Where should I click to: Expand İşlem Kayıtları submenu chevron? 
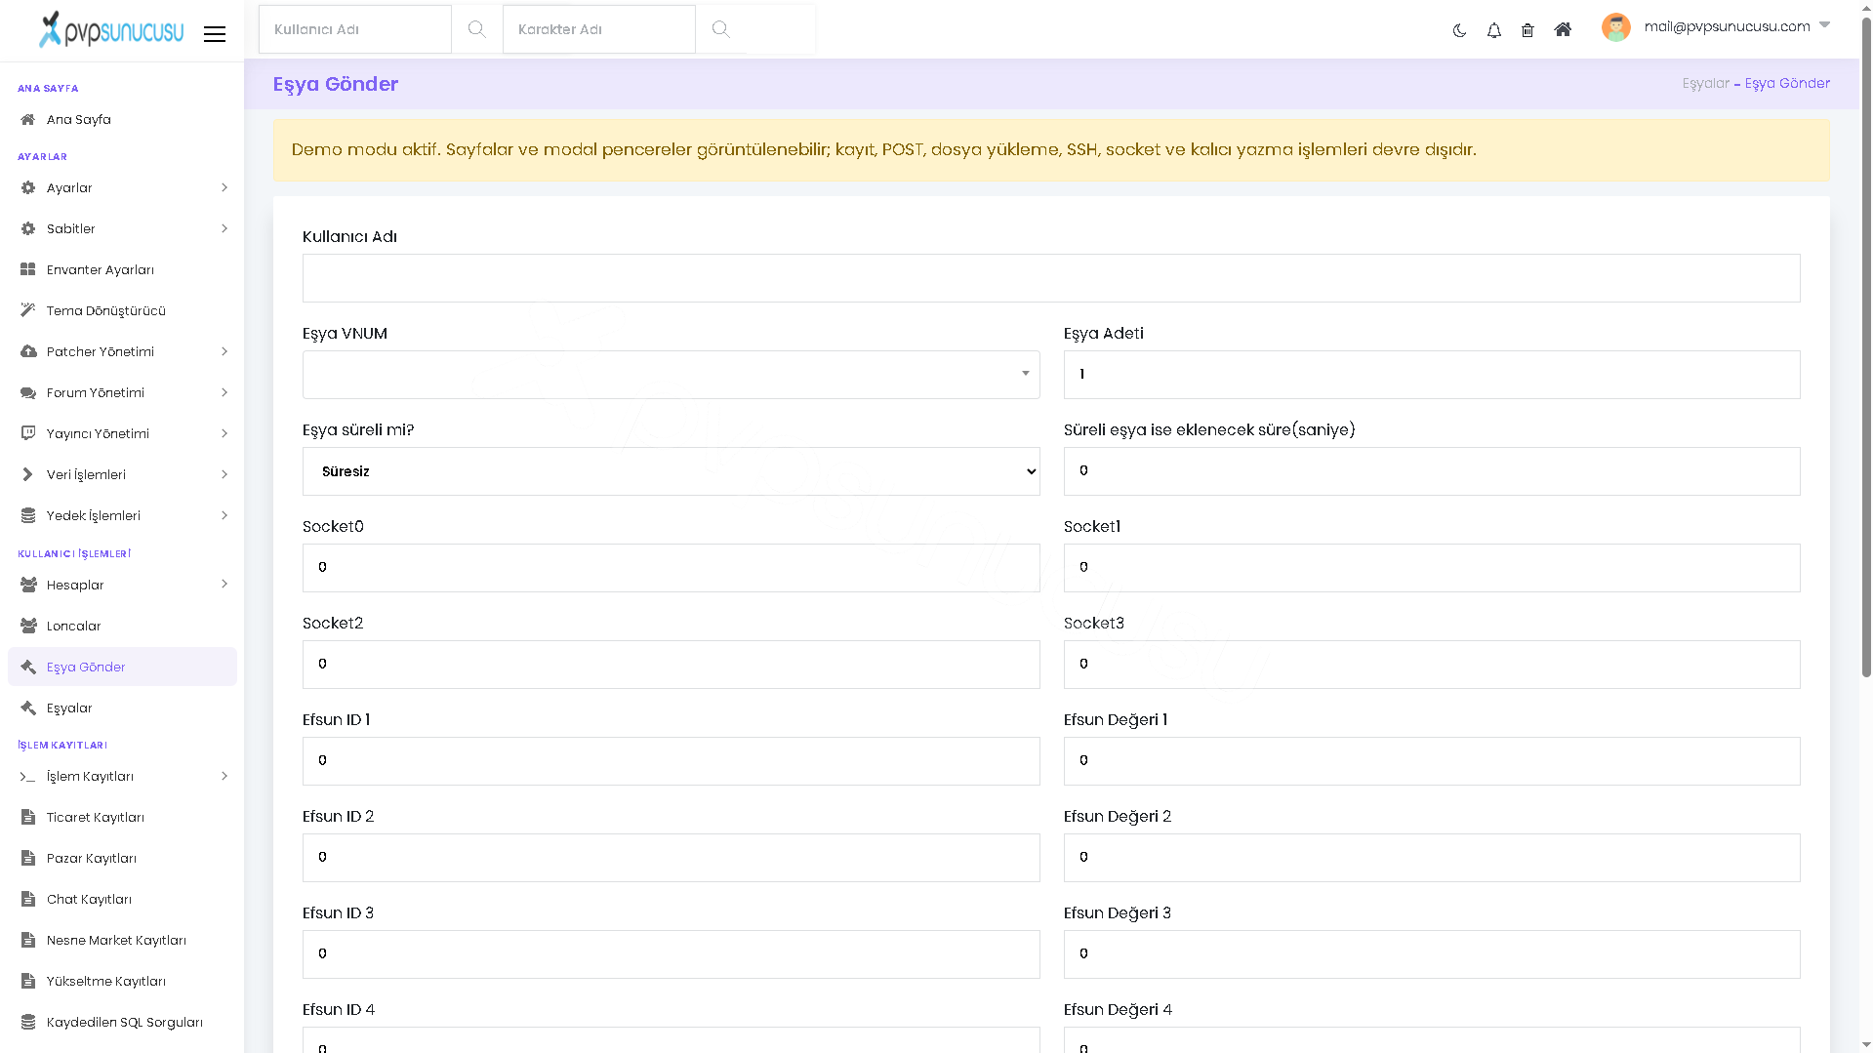(x=224, y=776)
